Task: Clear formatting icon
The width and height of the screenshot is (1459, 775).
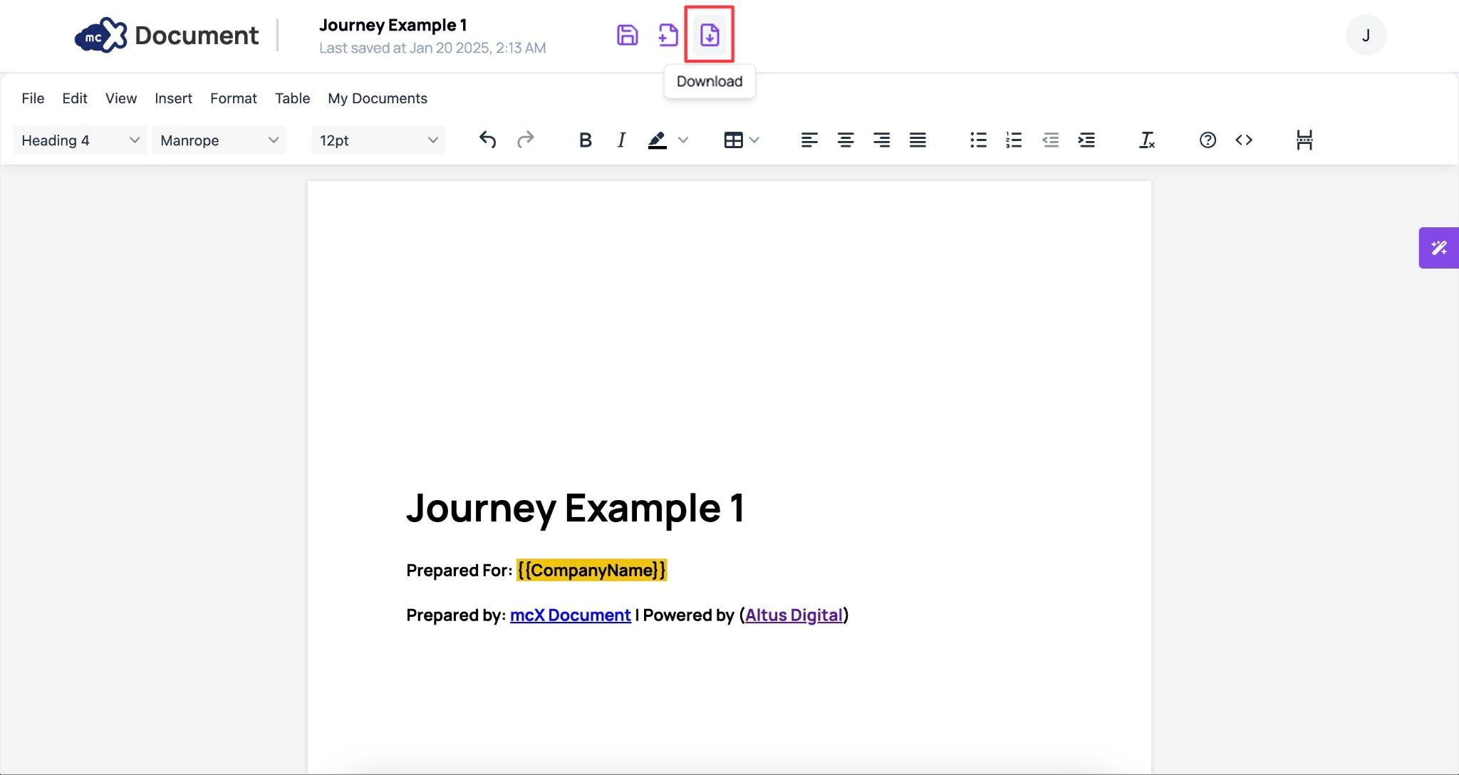Action: (1146, 140)
